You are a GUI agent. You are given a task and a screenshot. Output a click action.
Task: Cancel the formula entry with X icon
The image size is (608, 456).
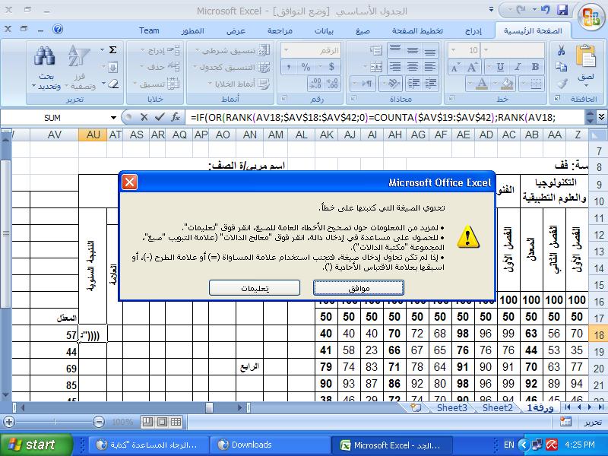pos(144,117)
